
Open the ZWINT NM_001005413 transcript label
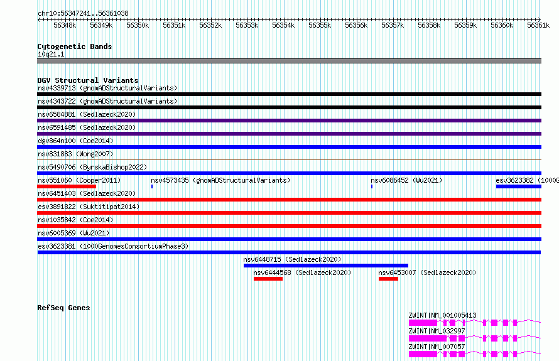pos(442,315)
